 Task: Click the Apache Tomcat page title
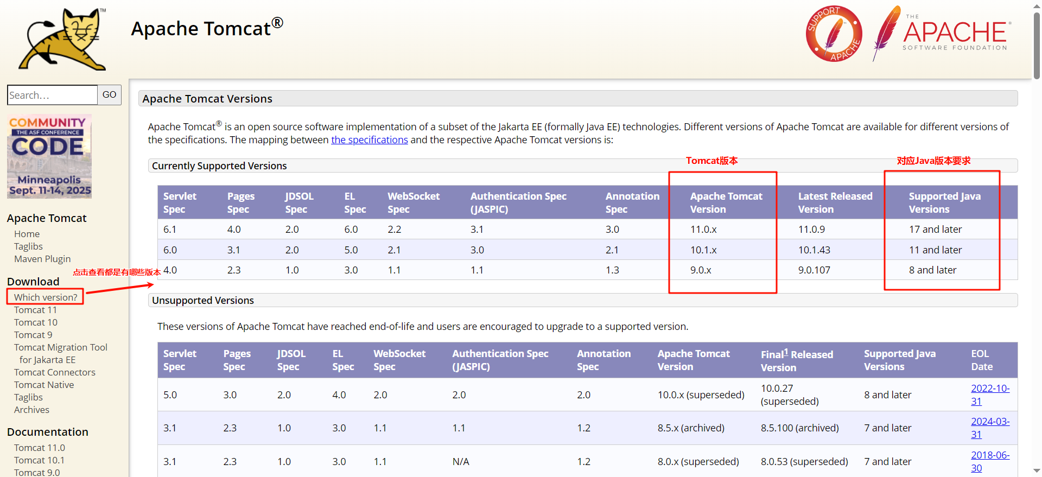coord(207,28)
